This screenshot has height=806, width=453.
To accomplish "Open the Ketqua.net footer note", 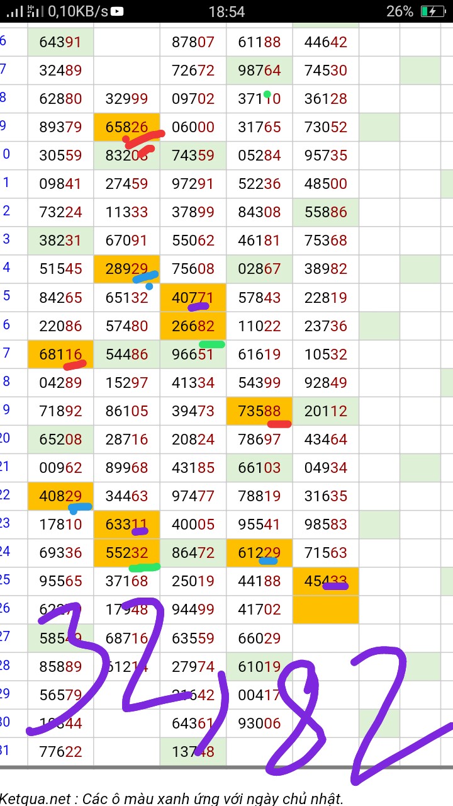I will (x=172, y=798).
